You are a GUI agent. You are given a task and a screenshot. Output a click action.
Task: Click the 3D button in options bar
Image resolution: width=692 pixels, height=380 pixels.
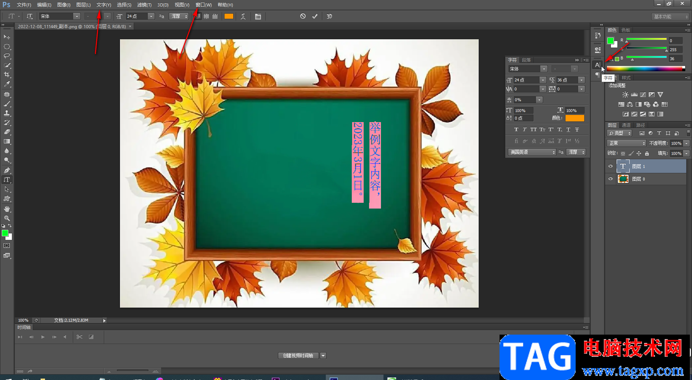click(x=329, y=16)
